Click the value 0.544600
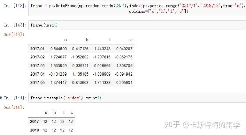Screen dimensions: 246x135 (x=58, y=49)
